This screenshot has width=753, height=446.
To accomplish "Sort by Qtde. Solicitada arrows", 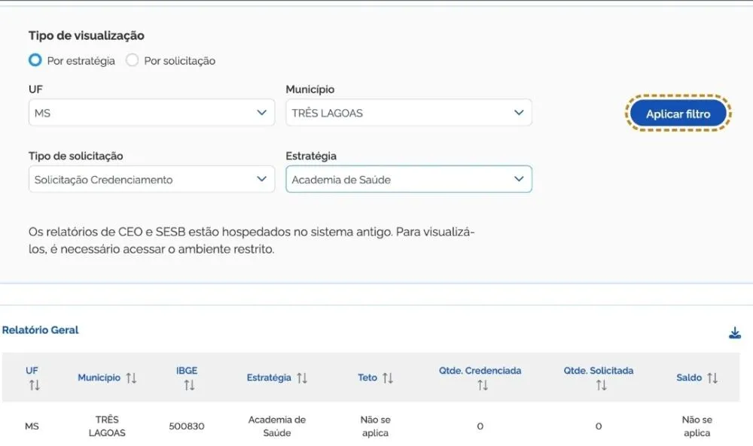I will (600, 385).
